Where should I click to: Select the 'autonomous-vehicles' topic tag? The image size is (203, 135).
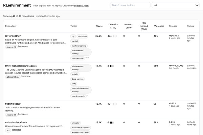point(81,128)
